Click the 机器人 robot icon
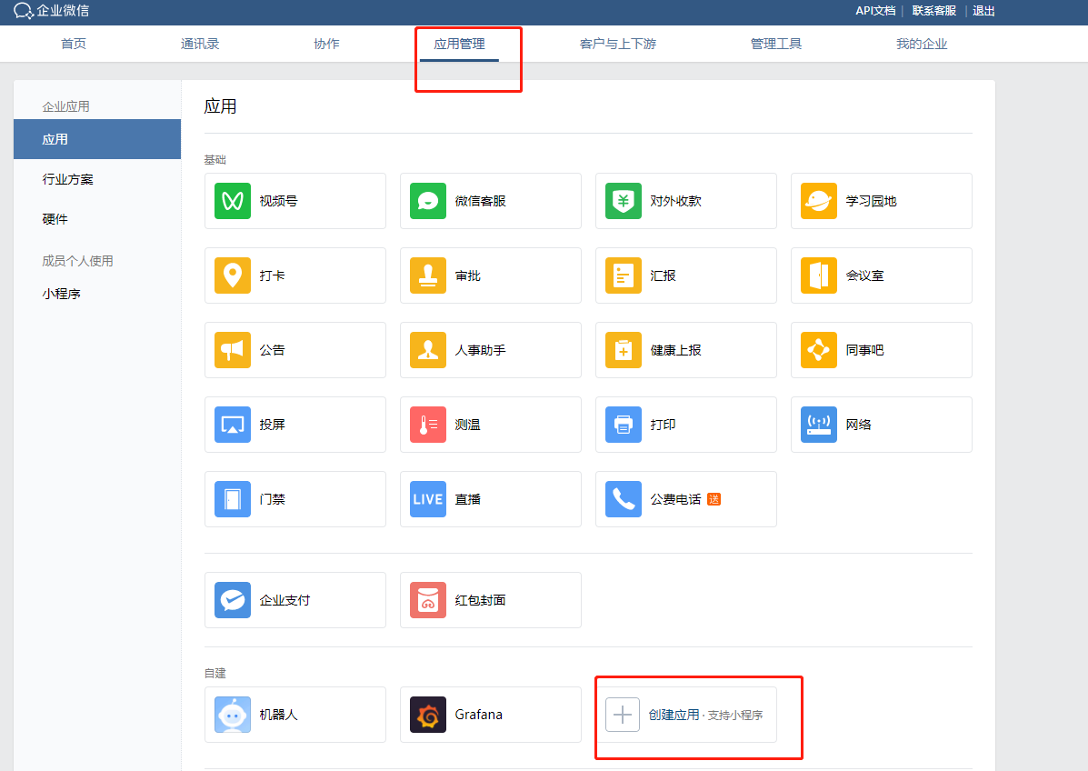The height and width of the screenshot is (771, 1088). click(233, 715)
